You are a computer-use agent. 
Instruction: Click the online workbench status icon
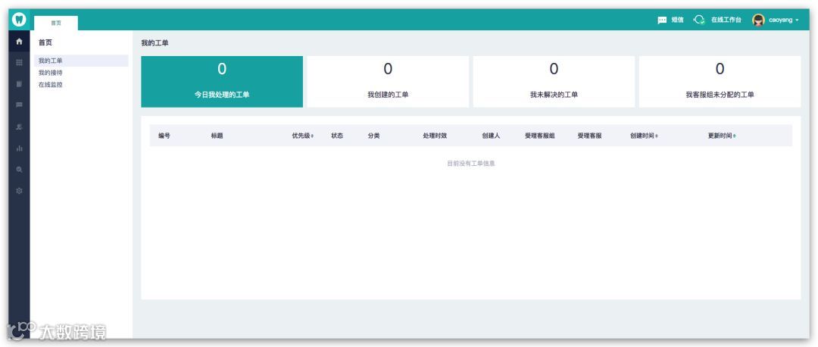coord(699,20)
